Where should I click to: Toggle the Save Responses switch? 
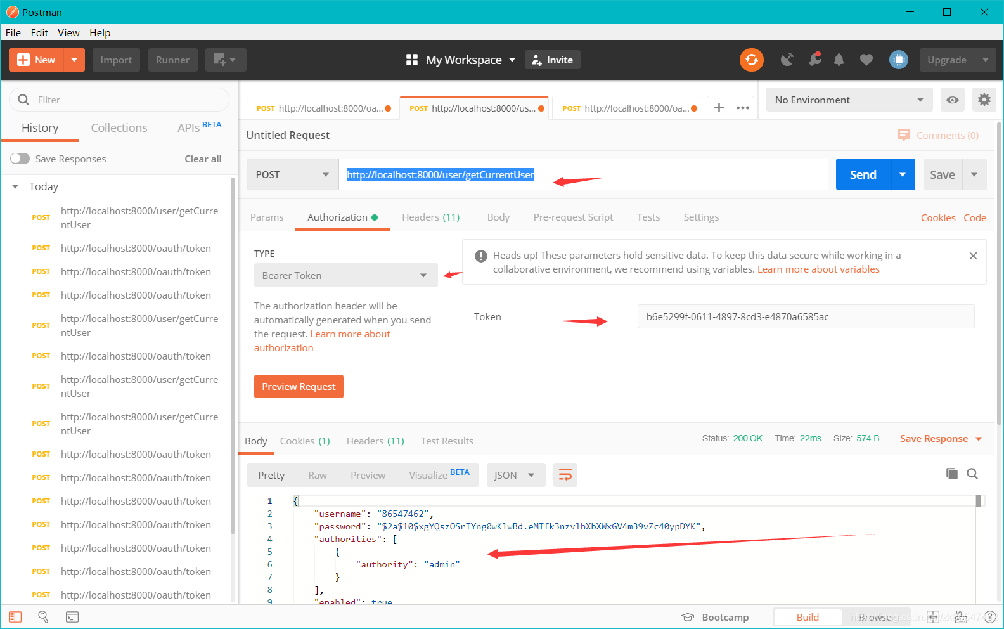(20, 159)
